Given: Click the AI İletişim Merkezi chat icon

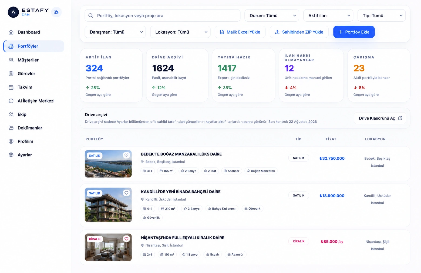Looking at the screenshot, I should 11,101.
